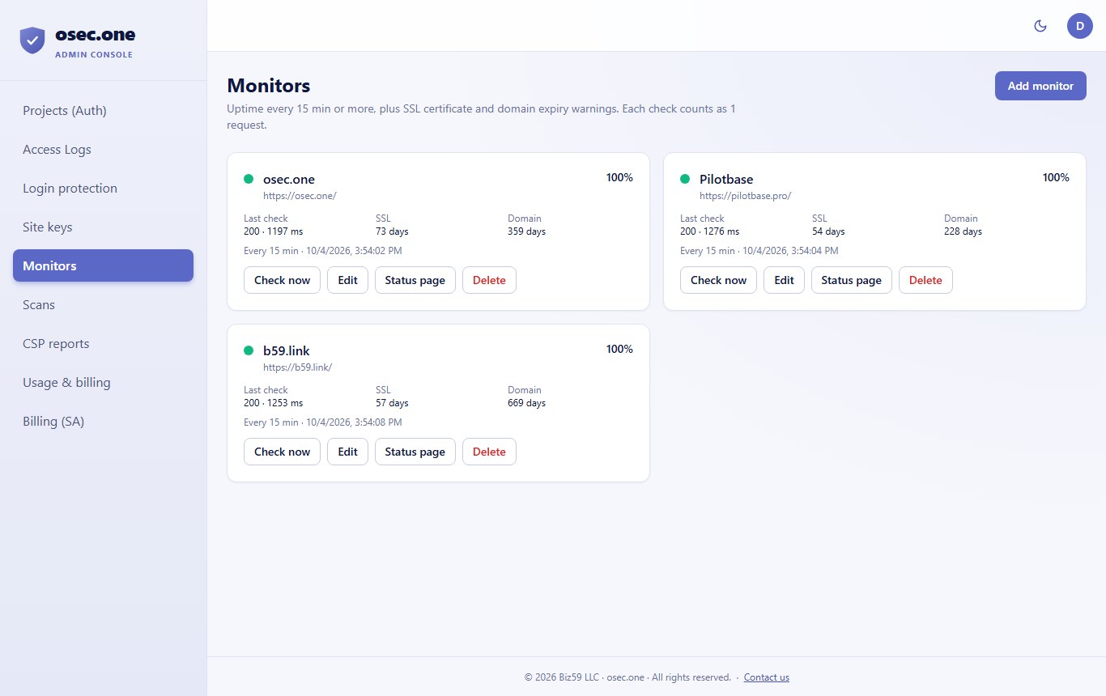This screenshot has height=696, width=1106.
Task: Click the https://osec.one/ URL text
Action: [300, 196]
